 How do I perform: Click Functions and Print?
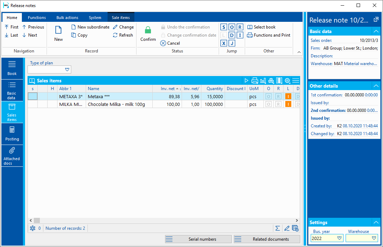pyautogui.click(x=269, y=35)
